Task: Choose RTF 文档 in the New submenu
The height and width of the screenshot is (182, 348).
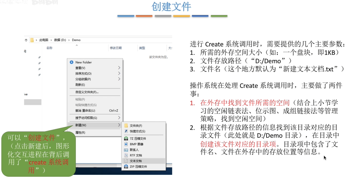Action: [144, 155]
